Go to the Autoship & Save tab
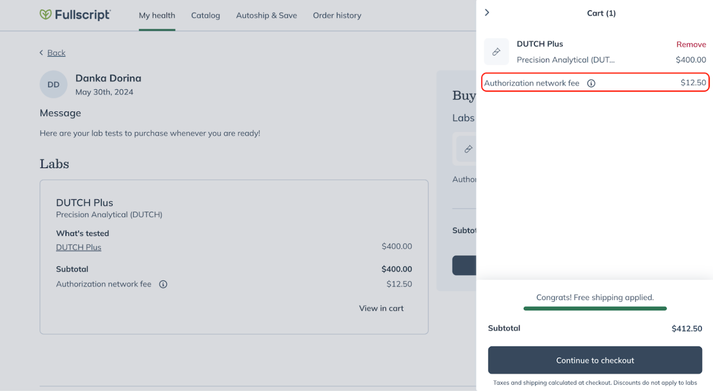Viewport: 713px width, 391px height. tap(266, 15)
